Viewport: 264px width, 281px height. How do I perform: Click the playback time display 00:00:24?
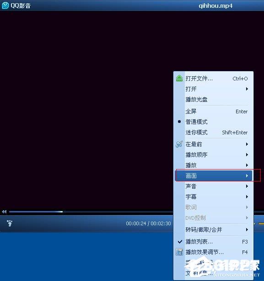coord(136,223)
